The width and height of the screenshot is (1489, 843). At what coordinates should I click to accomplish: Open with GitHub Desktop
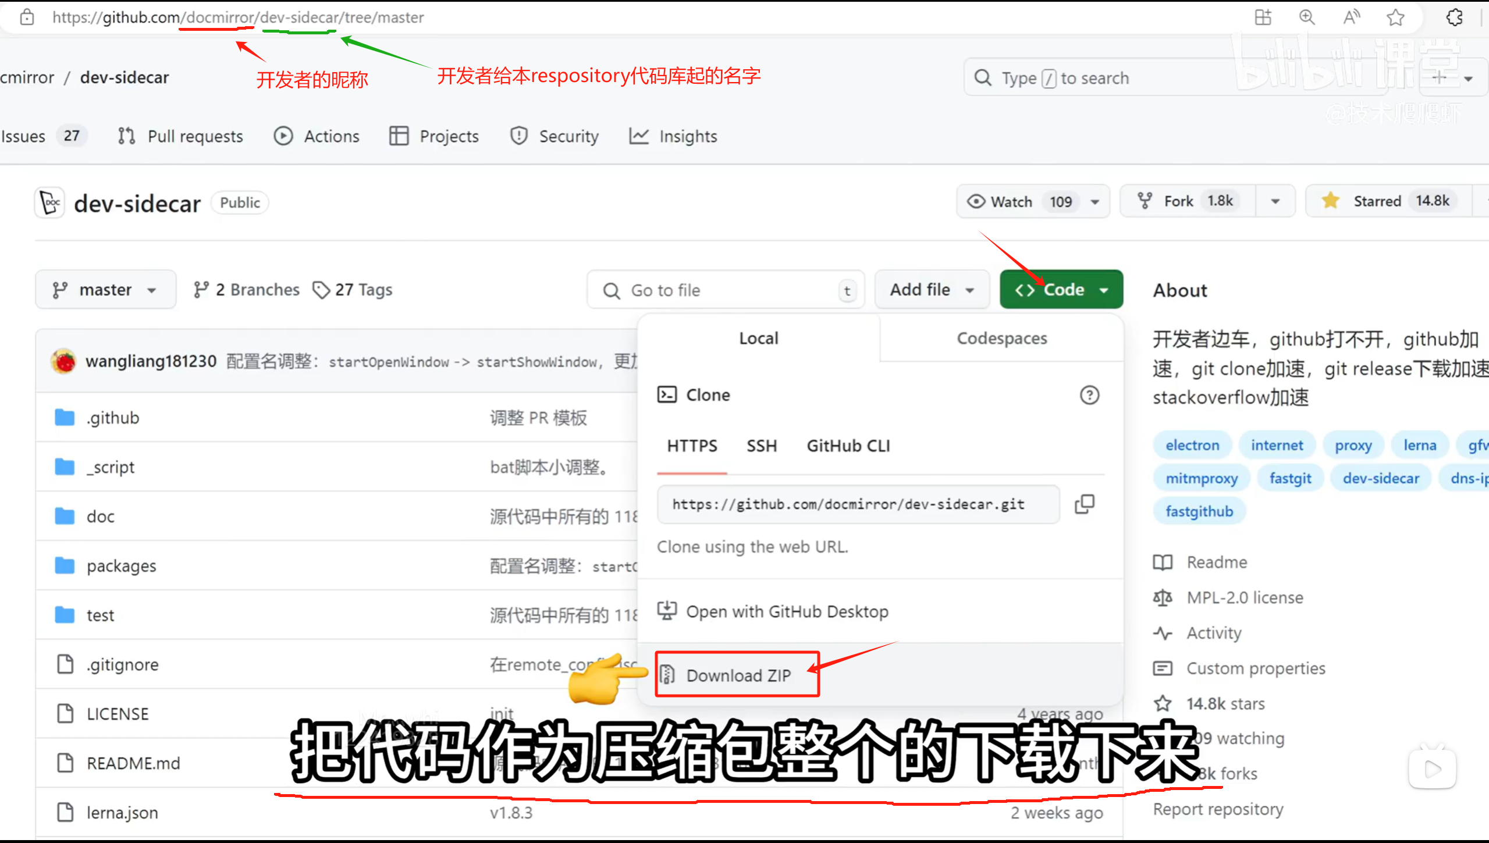click(787, 611)
